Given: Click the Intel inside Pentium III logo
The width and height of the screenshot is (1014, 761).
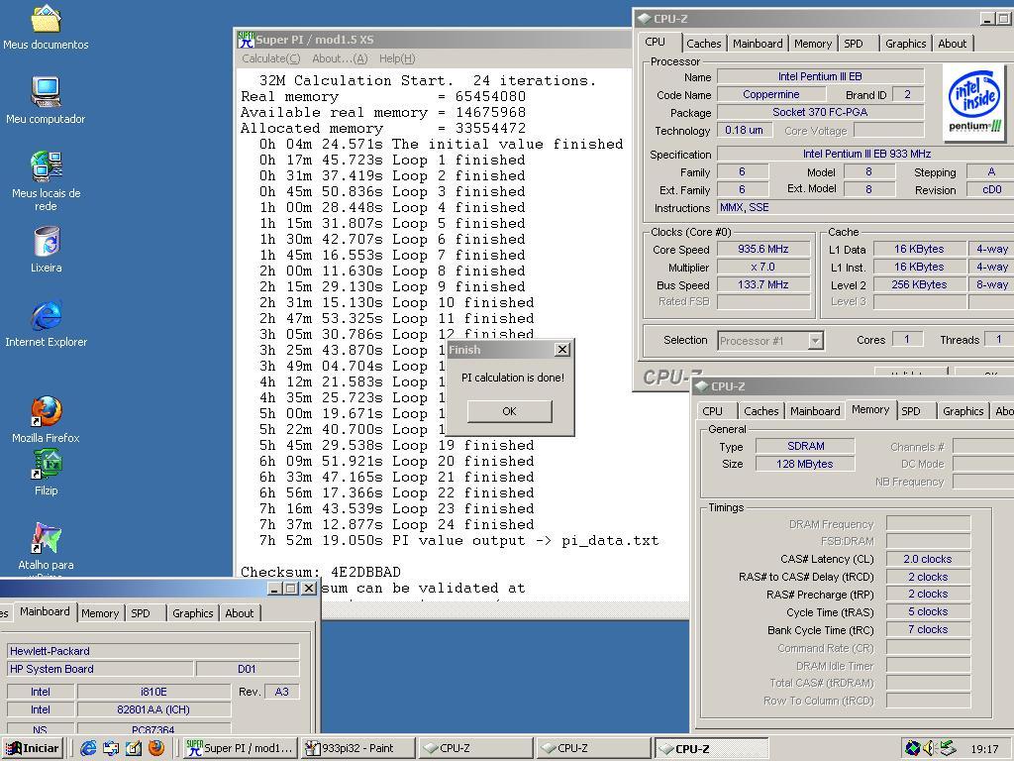Looking at the screenshot, I should click(x=974, y=103).
